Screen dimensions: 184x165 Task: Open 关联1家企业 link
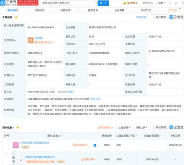(45, 42)
